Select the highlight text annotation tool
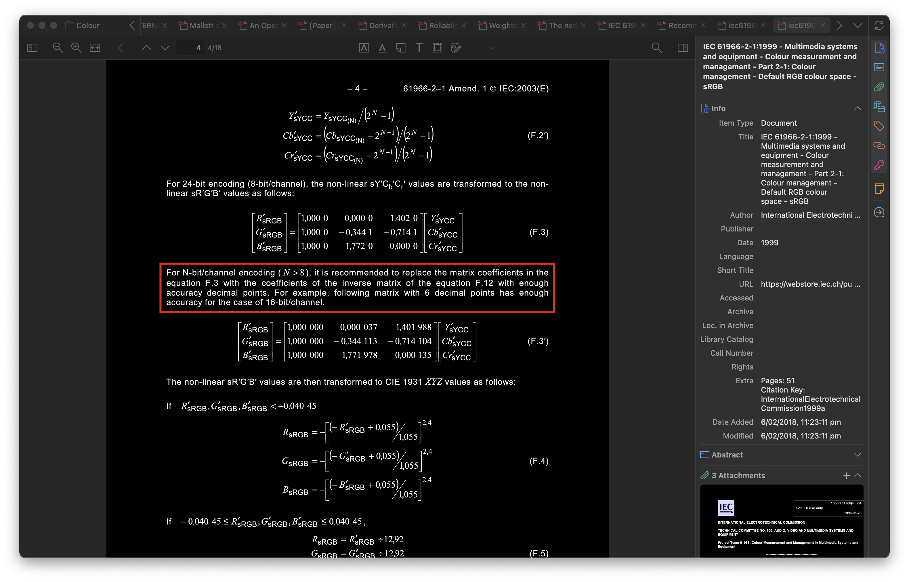Screen dimensions: 909x582 click(x=363, y=48)
